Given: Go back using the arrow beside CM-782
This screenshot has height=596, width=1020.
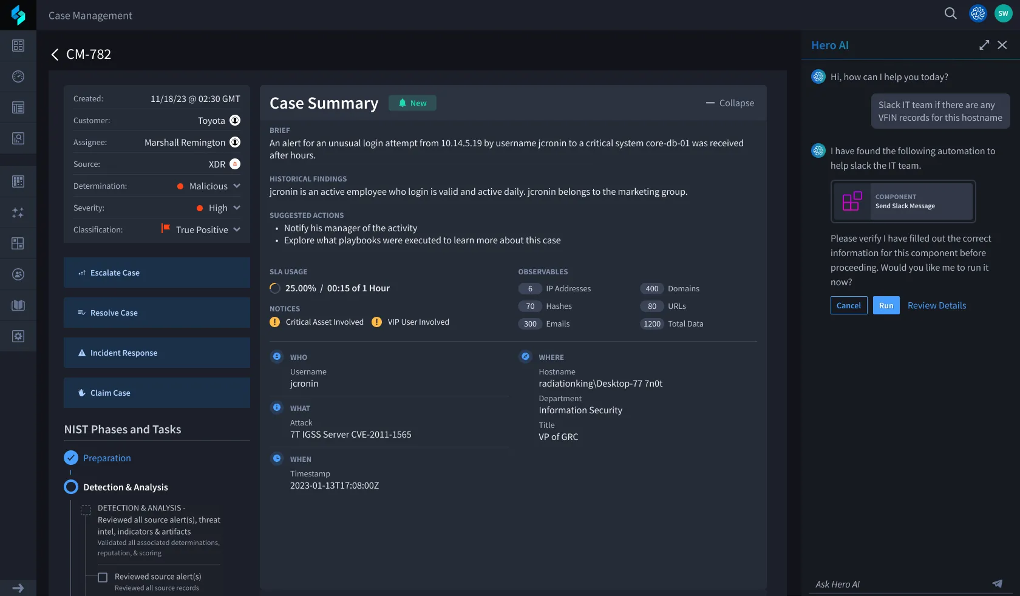Looking at the screenshot, I should tap(55, 55).
